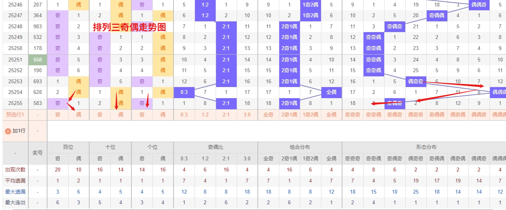The height and width of the screenshot is (210, 506).
Task: Click the 组合分布 header in the statistics table
Action: [x=300, y=147]
